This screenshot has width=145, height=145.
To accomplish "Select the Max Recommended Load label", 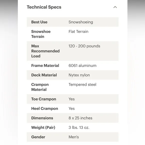I will tap(45, 51).
